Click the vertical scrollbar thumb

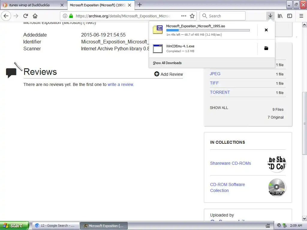(305, 123)
